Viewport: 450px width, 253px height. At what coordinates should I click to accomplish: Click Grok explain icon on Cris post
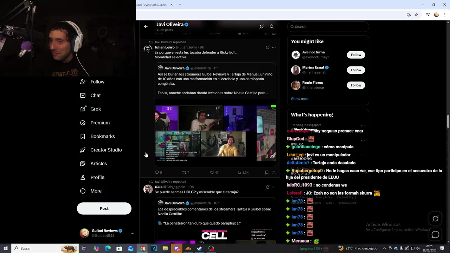point(268,187)
